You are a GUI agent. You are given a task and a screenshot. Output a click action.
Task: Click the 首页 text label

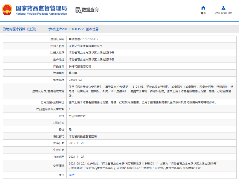(x=203, y=13)
